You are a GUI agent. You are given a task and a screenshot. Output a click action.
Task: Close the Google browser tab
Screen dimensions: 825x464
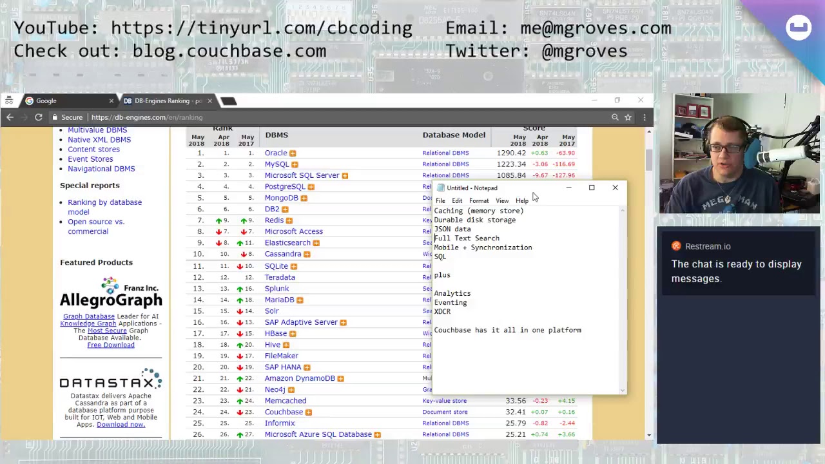pyautogui.click(x=111, y=101)
